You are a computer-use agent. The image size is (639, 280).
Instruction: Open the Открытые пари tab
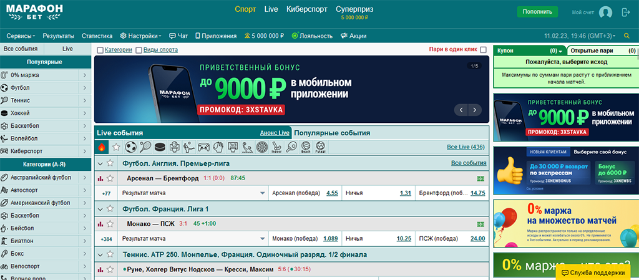pos(603,51)
